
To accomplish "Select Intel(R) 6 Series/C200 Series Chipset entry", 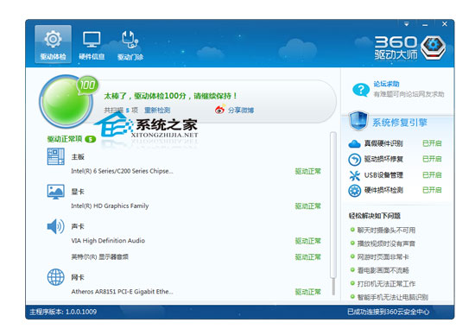I will pos(122,171).
